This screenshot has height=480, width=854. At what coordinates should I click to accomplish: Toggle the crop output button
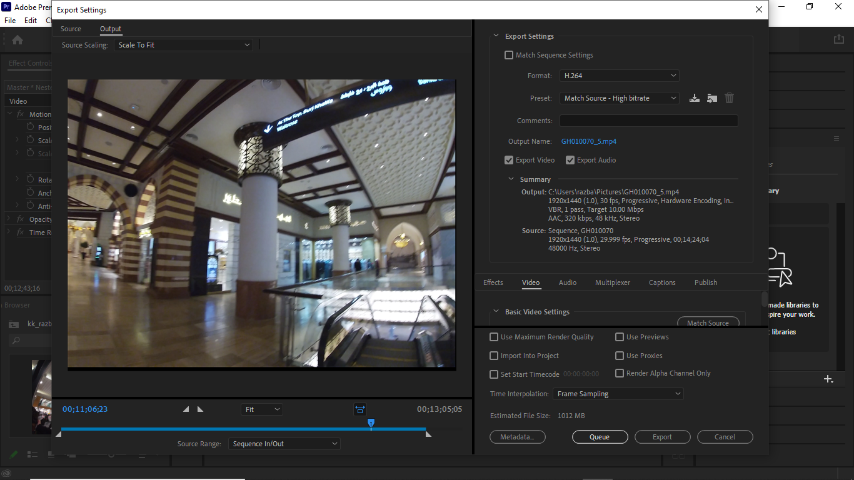coord(359,409)
